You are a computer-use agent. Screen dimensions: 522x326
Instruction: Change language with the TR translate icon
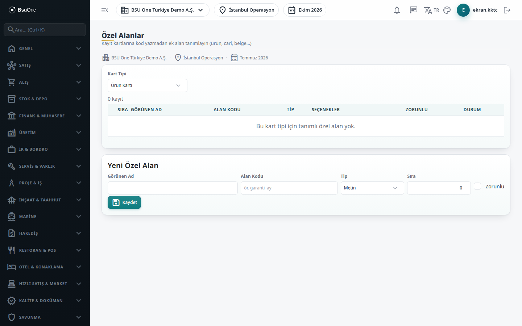coord(431,10)
